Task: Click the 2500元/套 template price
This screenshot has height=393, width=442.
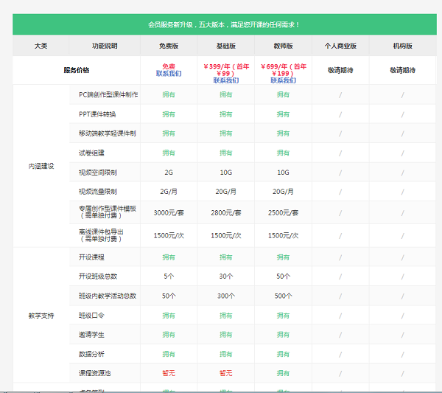Action: point(283,213)
